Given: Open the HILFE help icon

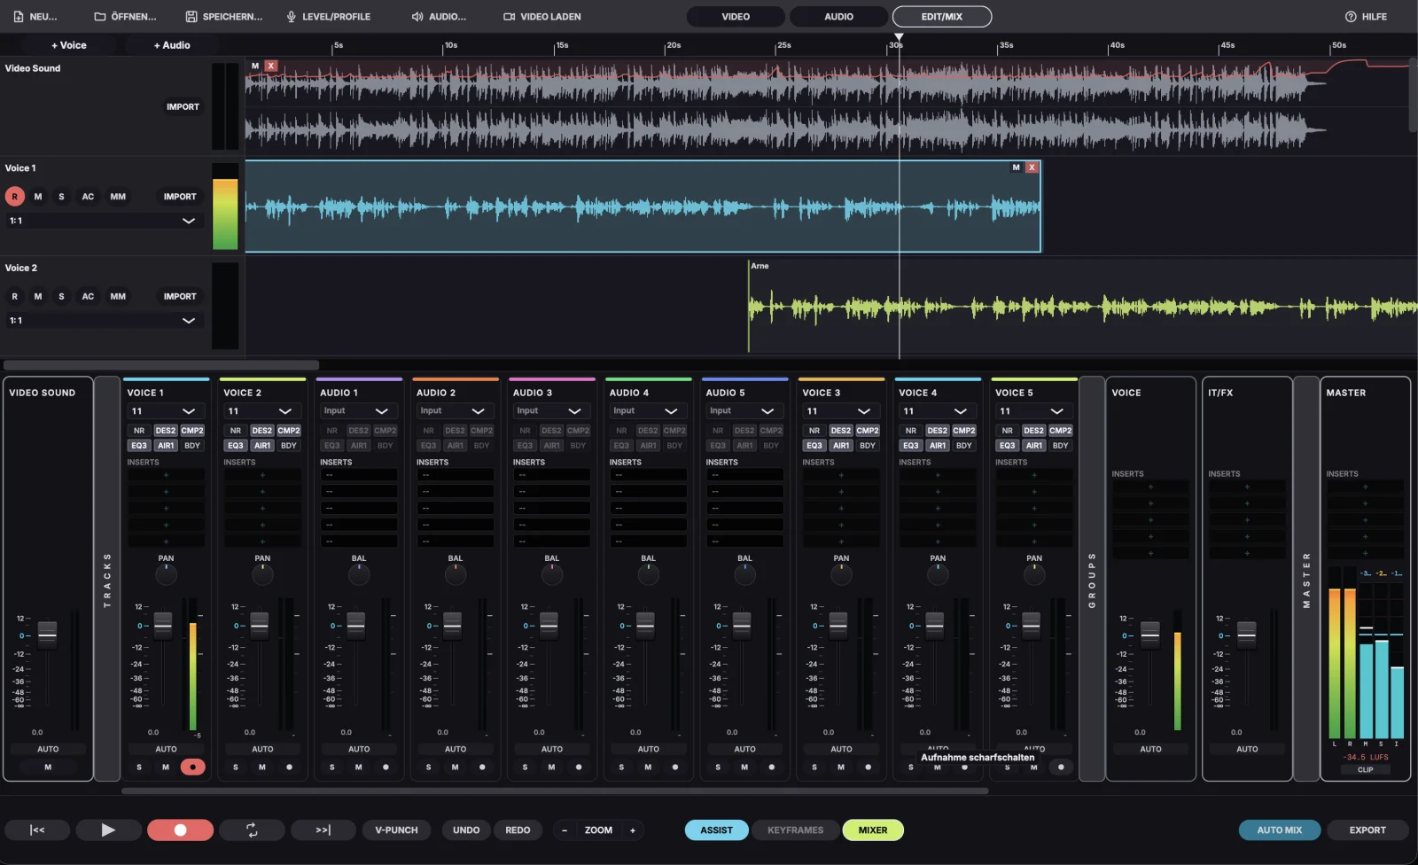Looking at the screenshot, I should 1351,17.
